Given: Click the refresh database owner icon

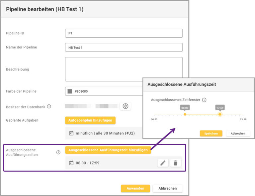Looking at the screenshot, I should point(125,106).
